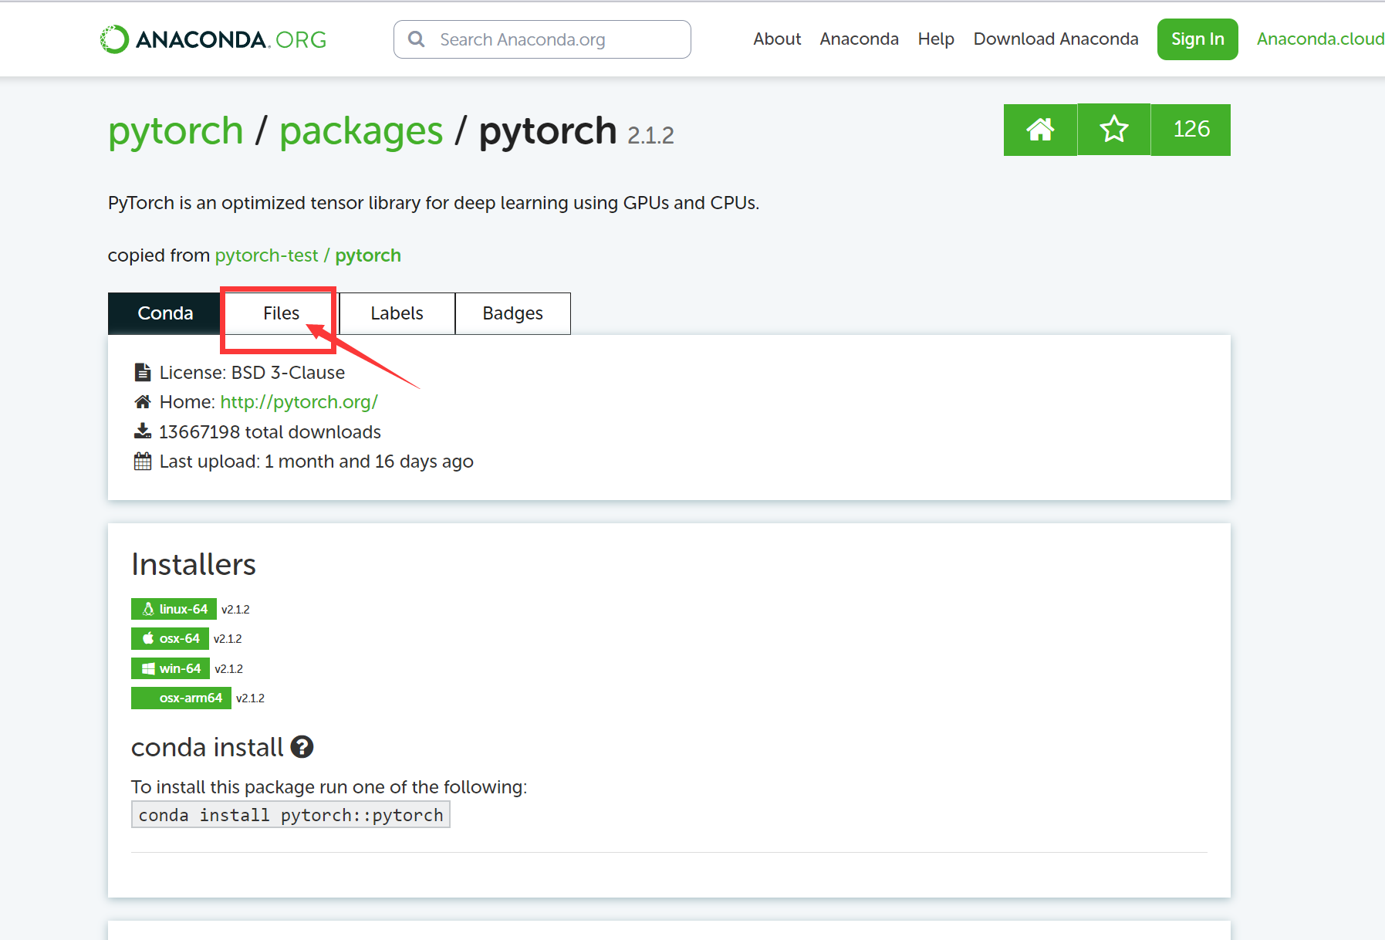Open the http://pytorch.org/ homepage link
This screenshot has width=1385, height=940.
click(x=299, y=402)
